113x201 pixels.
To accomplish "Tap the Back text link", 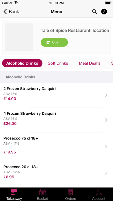I will click(x=14, y=12).
